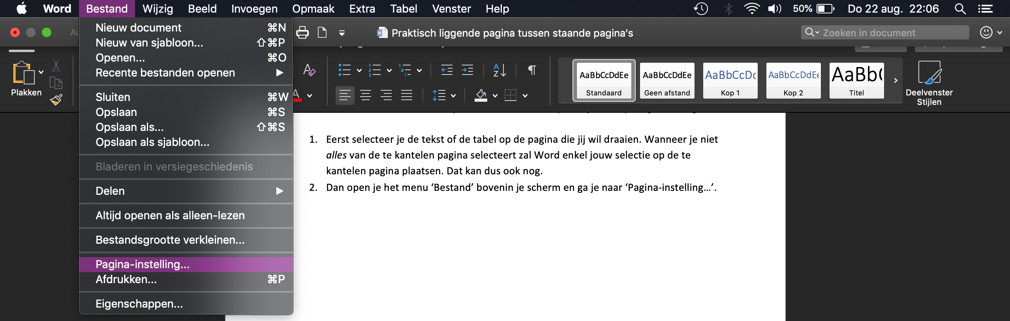This screenshot has height=321, width=1010.
Task: Click the format painter brush icon
Action: [56, 100]
